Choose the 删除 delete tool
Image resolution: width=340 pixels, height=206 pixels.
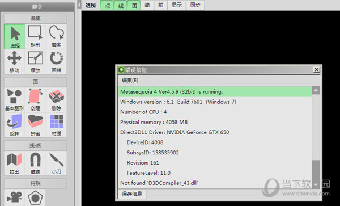pyautogui.click(x=56, y=100)
